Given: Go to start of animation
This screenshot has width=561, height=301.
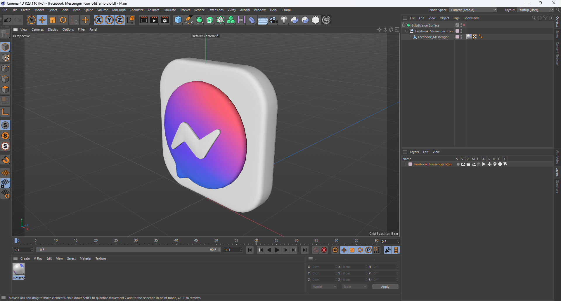Looking at the screenshot, I should 250,250.
